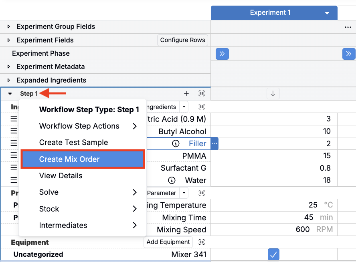
Task: Open ellipsis menu in Experiment Group Fields row
Action: click(x=348, y=27)
